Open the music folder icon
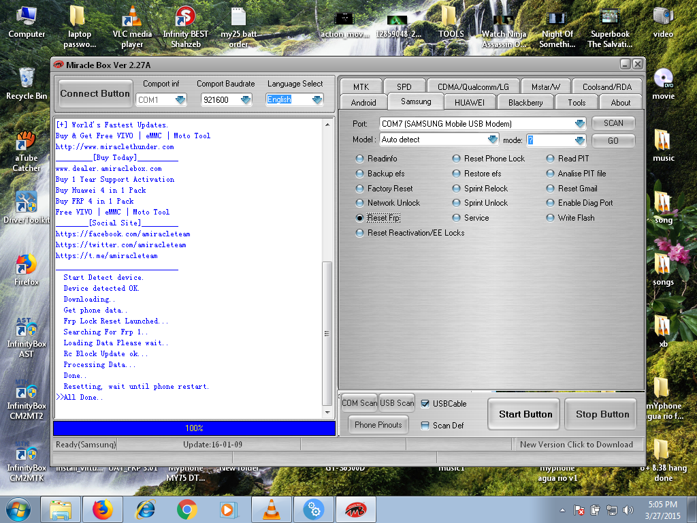Image resolution: width=697 pixels, height=523 pixels. [663, 146]
